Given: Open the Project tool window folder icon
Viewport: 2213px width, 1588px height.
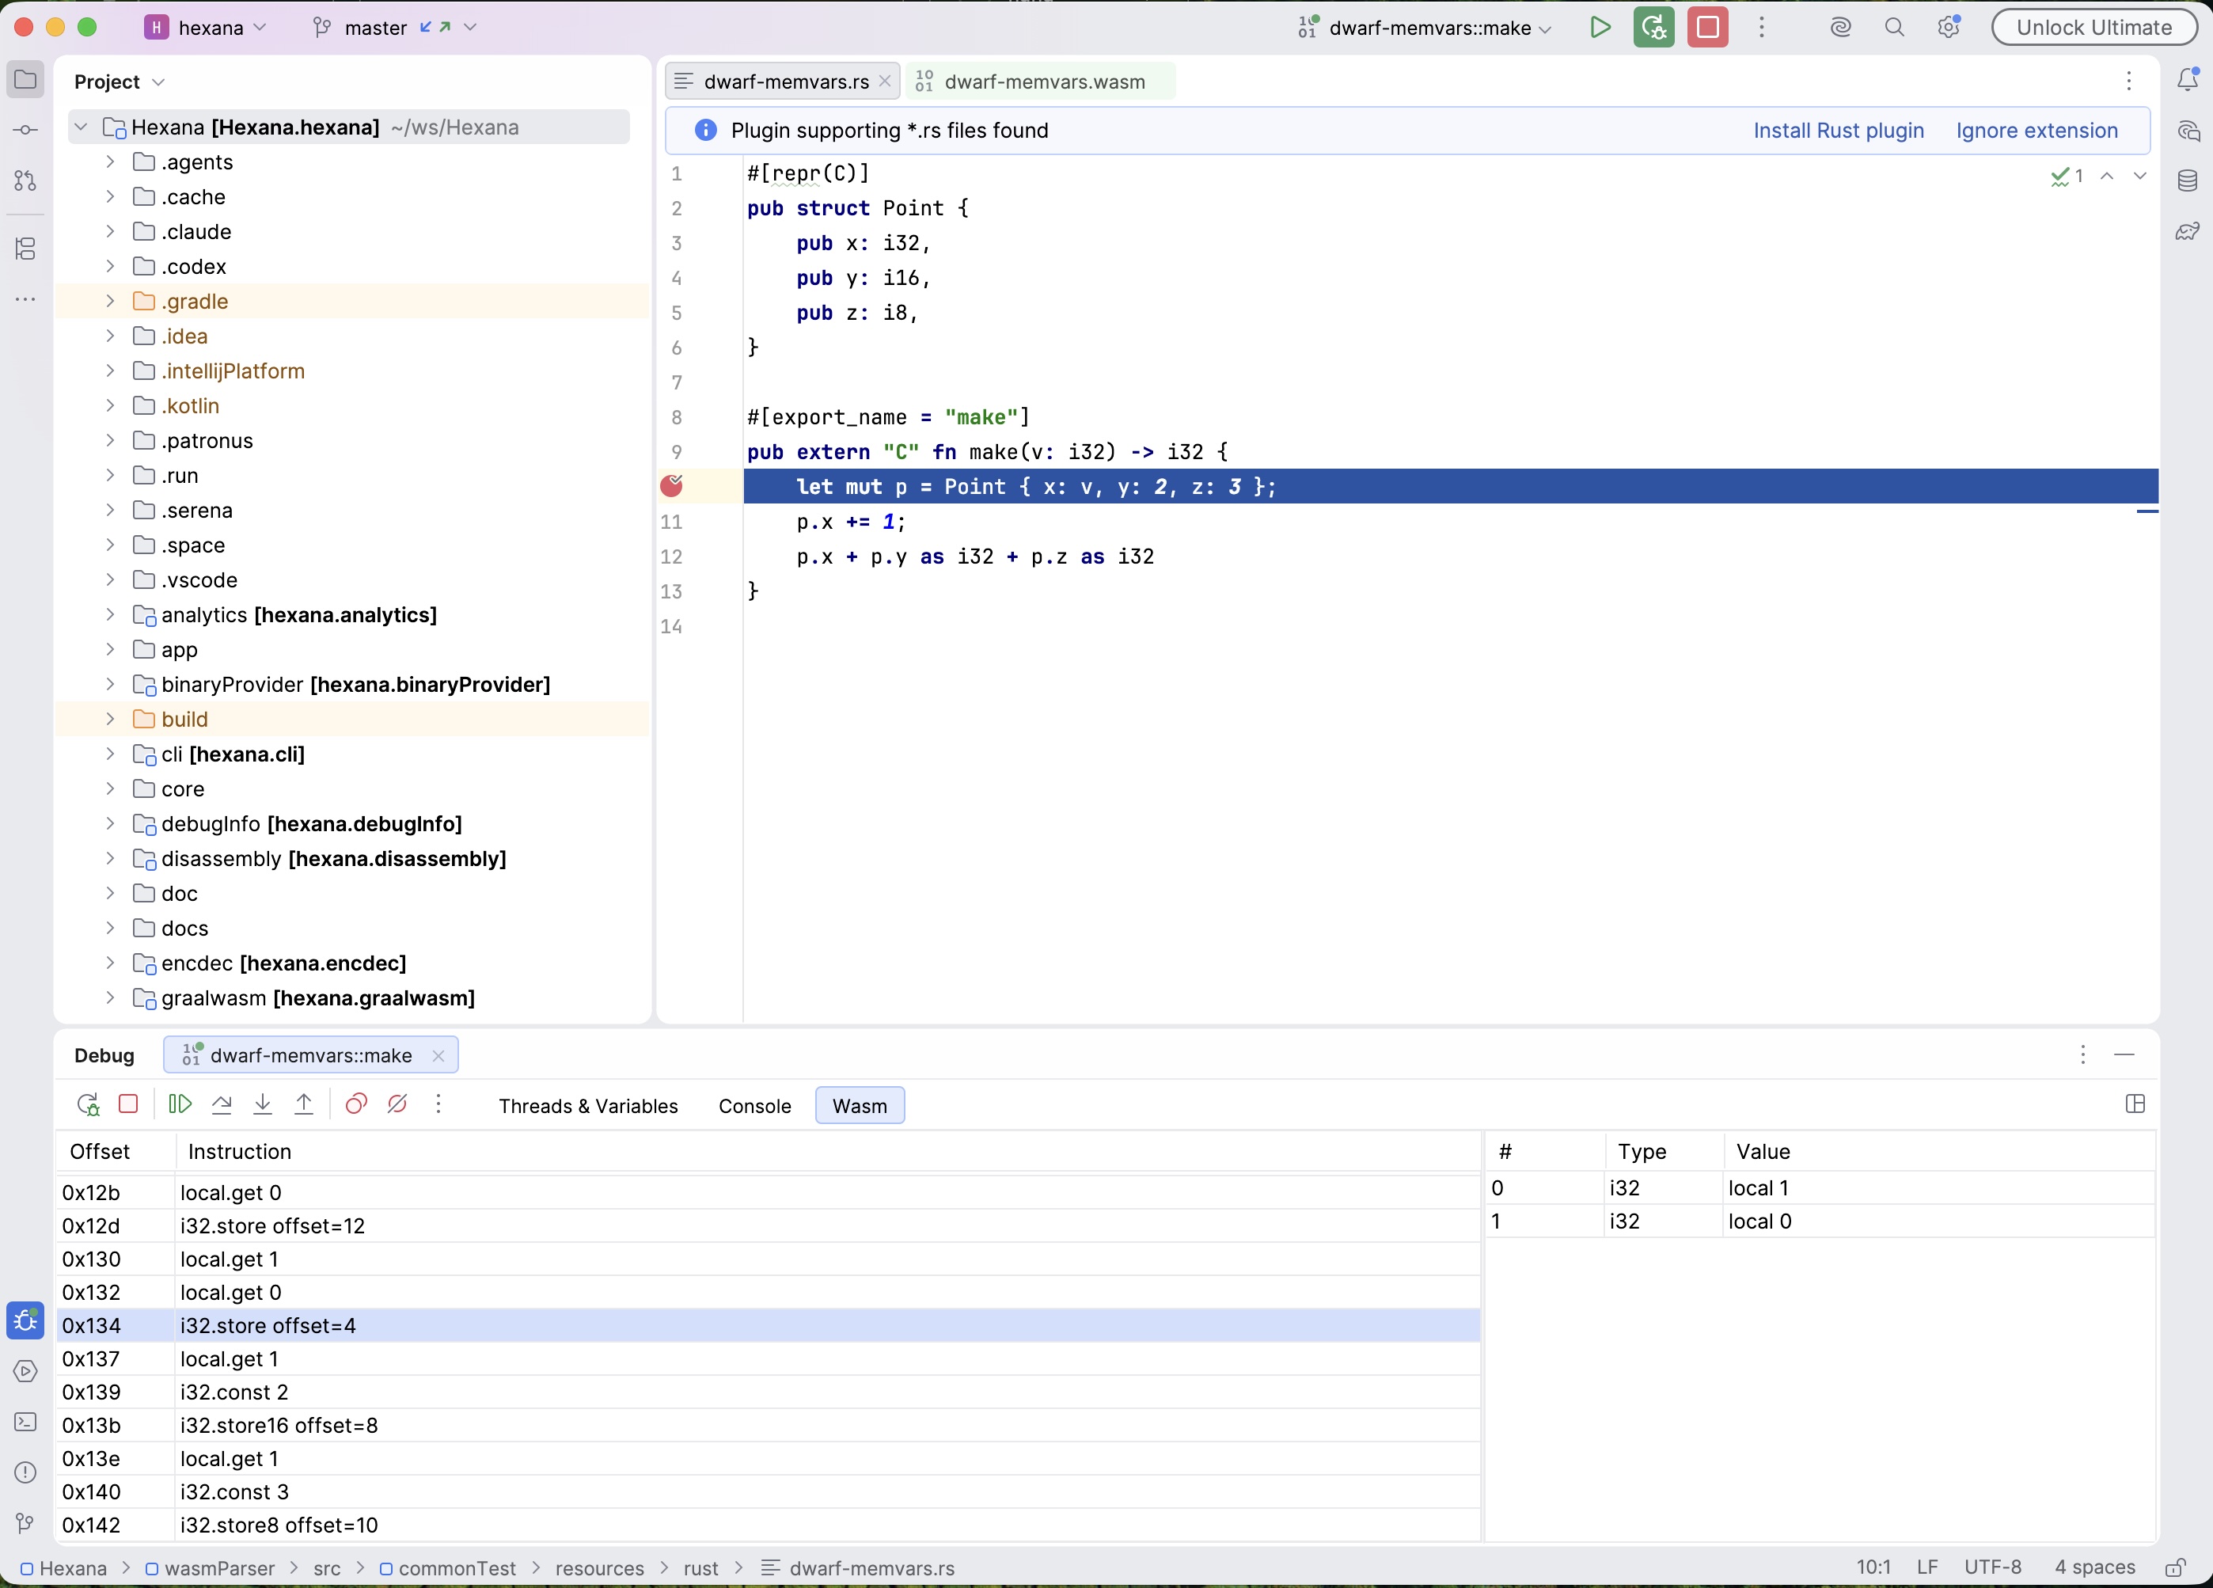Looking at the screenshot, I should [25, 80].
